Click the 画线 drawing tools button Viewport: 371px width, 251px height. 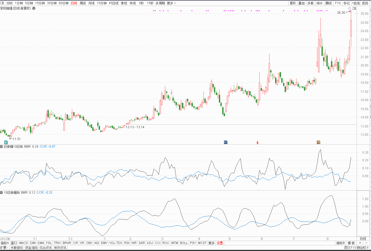329,3
